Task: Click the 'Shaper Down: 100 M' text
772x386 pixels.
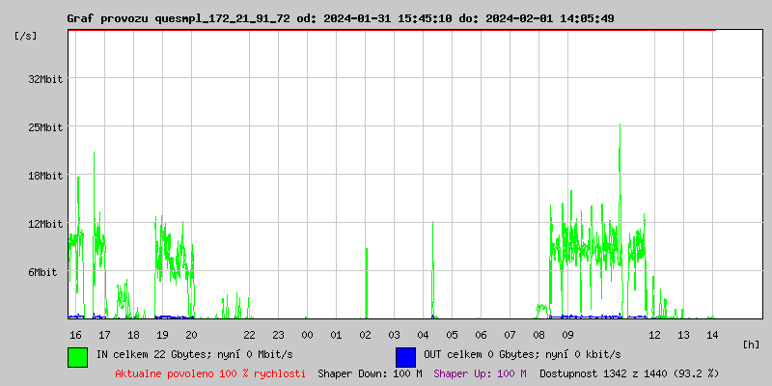Action: coord(370,373)
